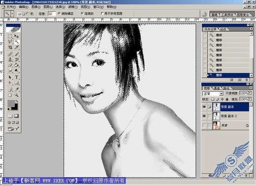
Task: Select the Rectangular Marquee tool
Action: (x=10, y=36)
